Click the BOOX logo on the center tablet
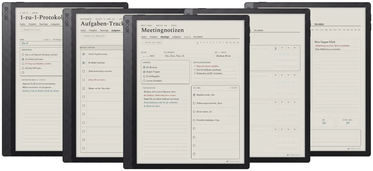This screenshot has height=171, width=373. coord(127,26)
